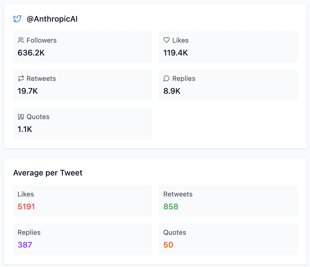Click the Average per Tweet heading
This screenshot has height=267, width=310.
(x=48, y=173)
